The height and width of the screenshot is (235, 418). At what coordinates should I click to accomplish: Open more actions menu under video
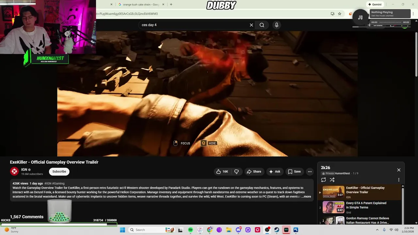click(310, 171)
